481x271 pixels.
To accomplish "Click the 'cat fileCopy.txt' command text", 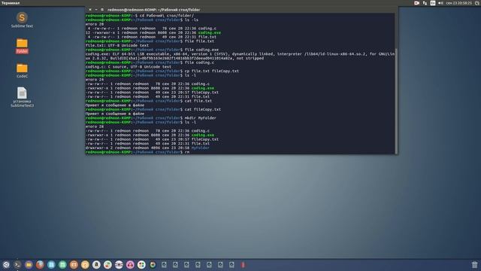I will pyautogui.click(x=203, y=110).
